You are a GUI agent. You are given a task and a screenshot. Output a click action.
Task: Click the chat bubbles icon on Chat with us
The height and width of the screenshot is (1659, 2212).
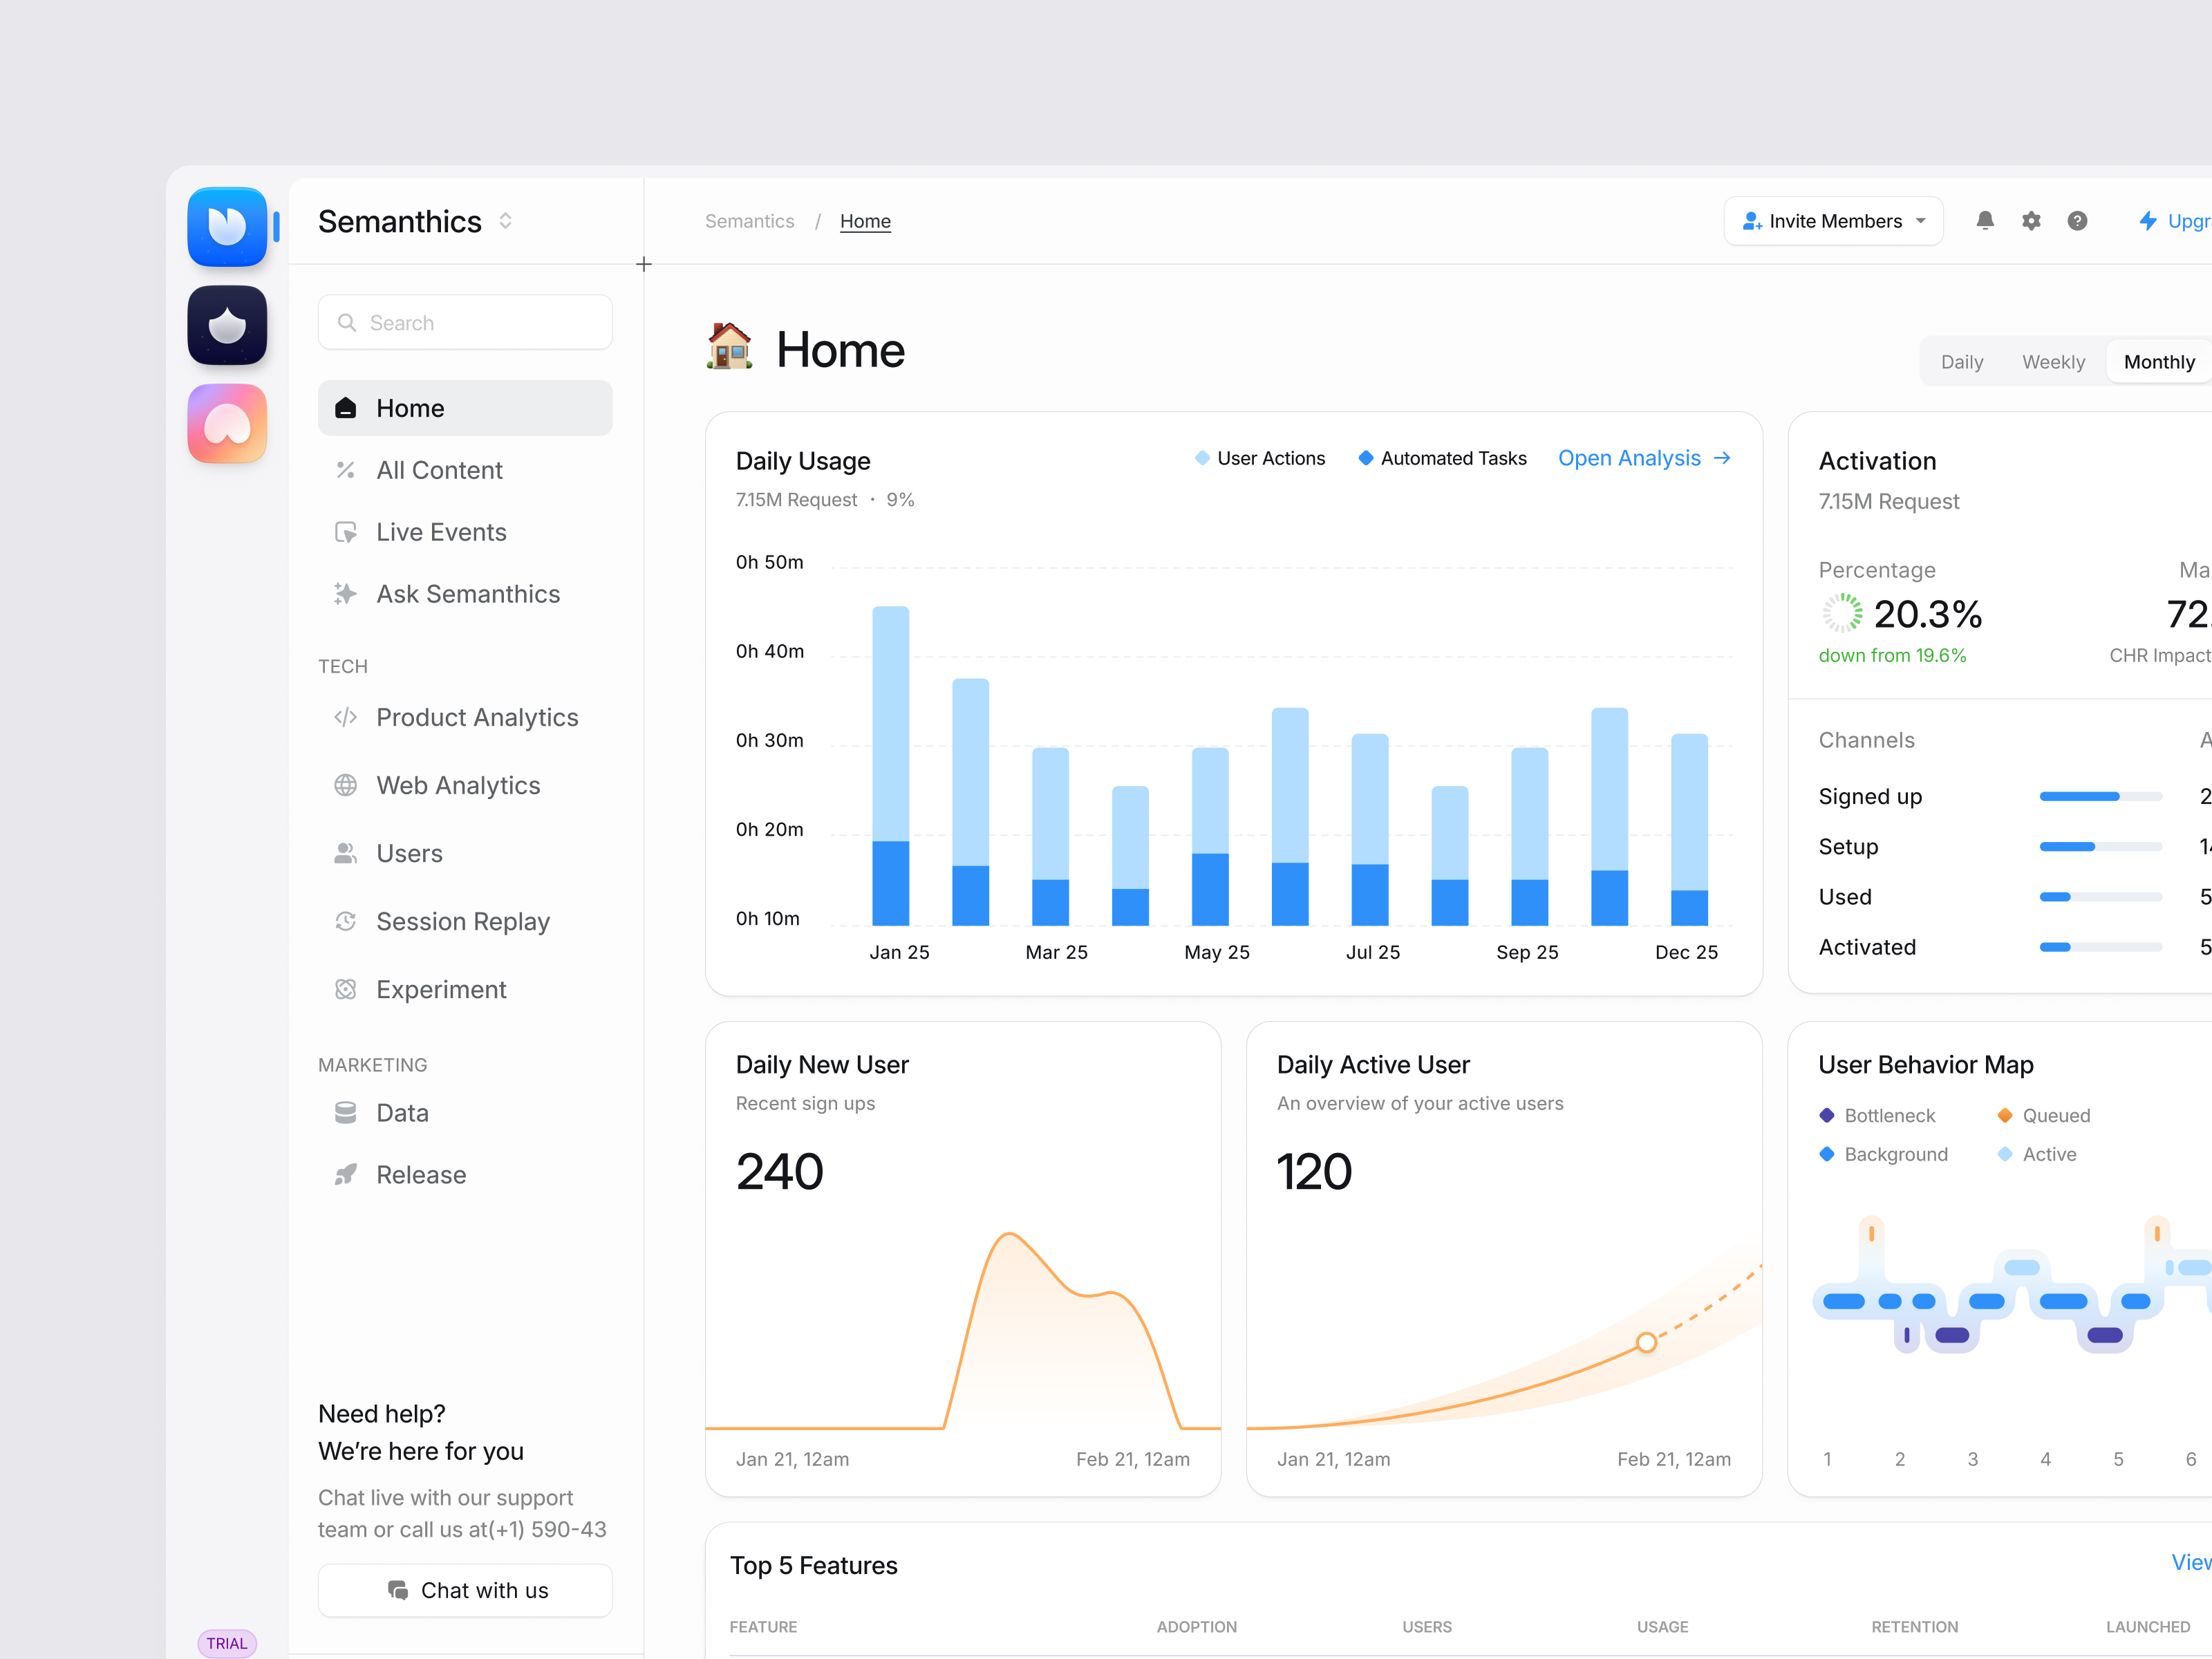398,1590
